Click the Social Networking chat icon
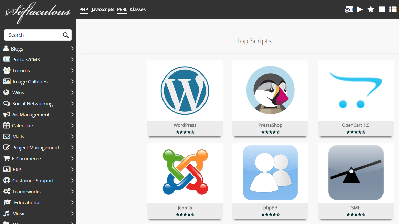The width and height of the screenshot is (399, 224). [x=7, y=103]
